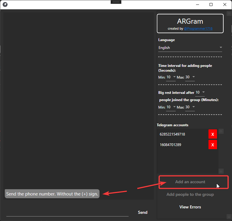Viewport: 232px width, 221px height.
Task: Open View Errors
Action: [x=190, y=207]
